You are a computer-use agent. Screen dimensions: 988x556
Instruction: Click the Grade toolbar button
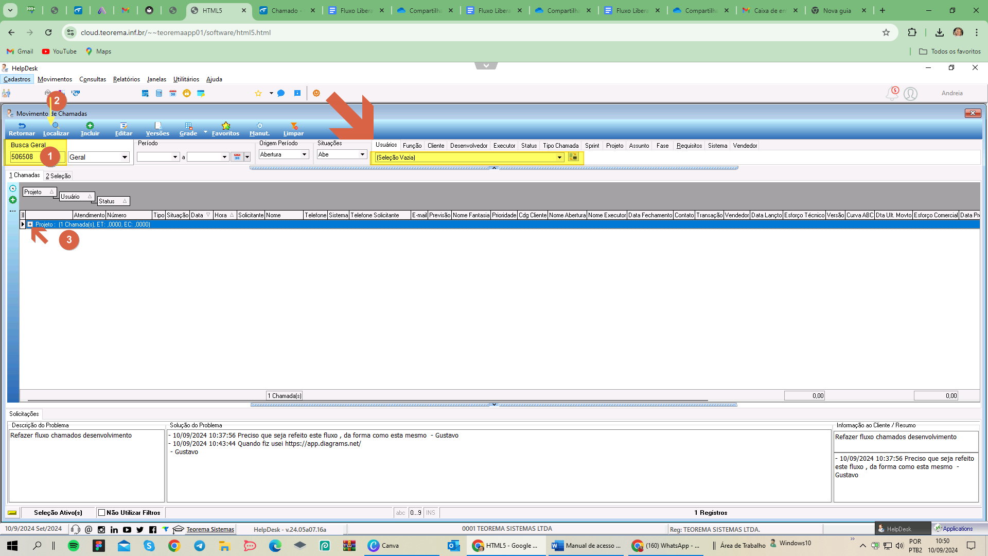tap(188, 129)
